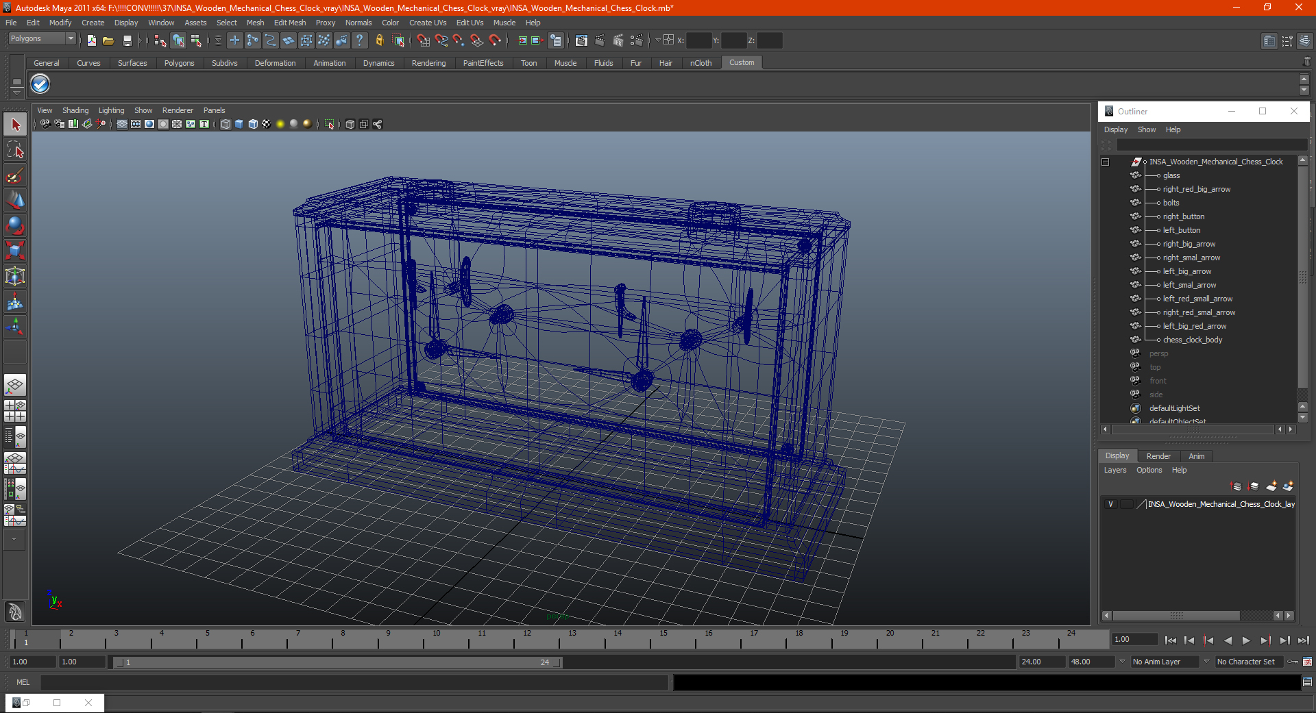
Task: Click MEL command line label
Action: (x=23, y=682)
